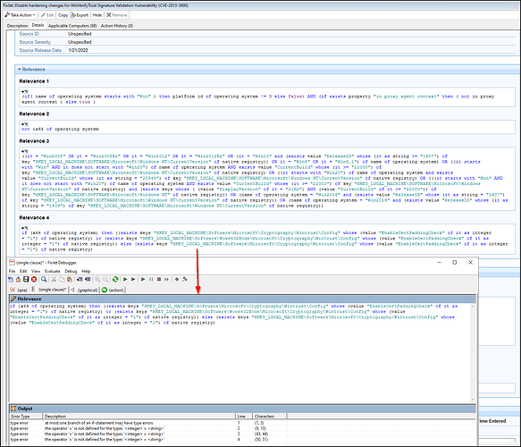Open the Take Action dropdown
The width and height of the screenshot is (521, 447).
[x=20, y=15]
